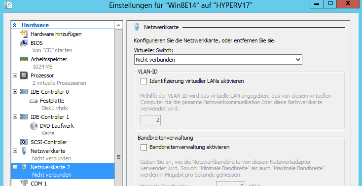This screenshot has height=186, width=362.
Task: Expand the Prozessor tree node
Action: tap(15, 75)
